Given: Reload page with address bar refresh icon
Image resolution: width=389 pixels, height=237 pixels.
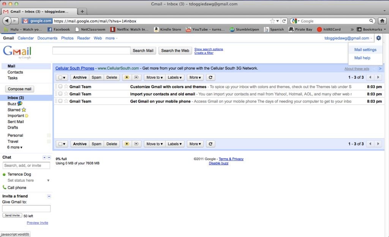Looking at the screenshot, I should (x=284, y=21).
